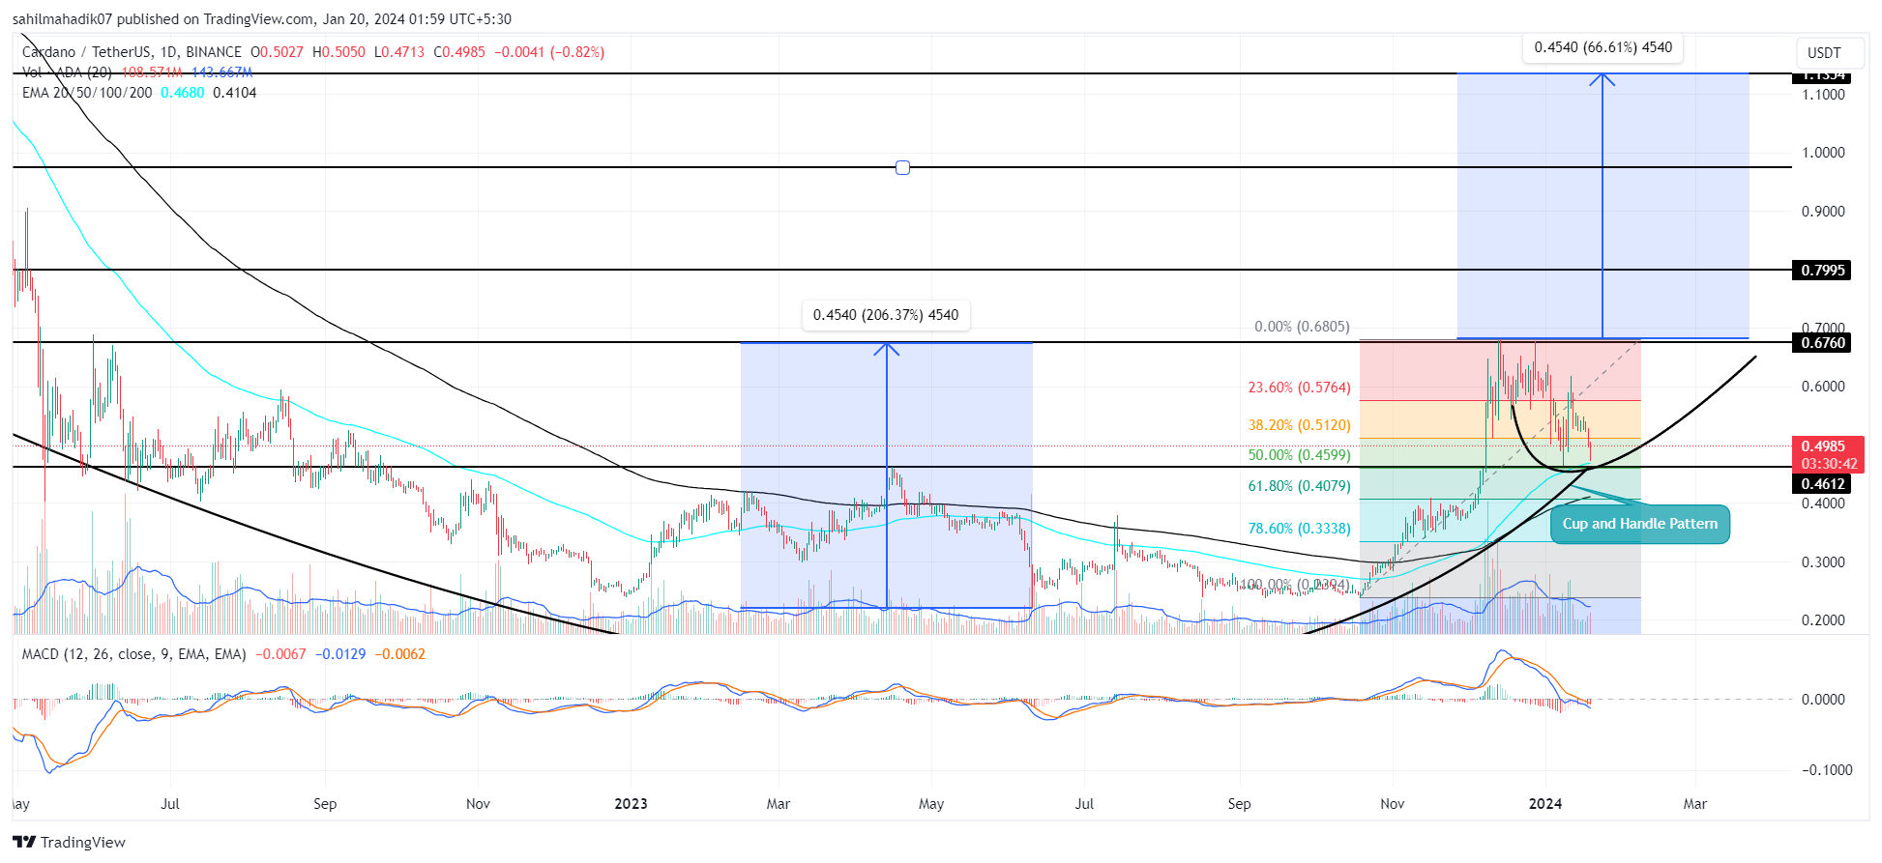Click the current price tag 0.4985
1882x863 pixels.
click(x=1822, y=446)
